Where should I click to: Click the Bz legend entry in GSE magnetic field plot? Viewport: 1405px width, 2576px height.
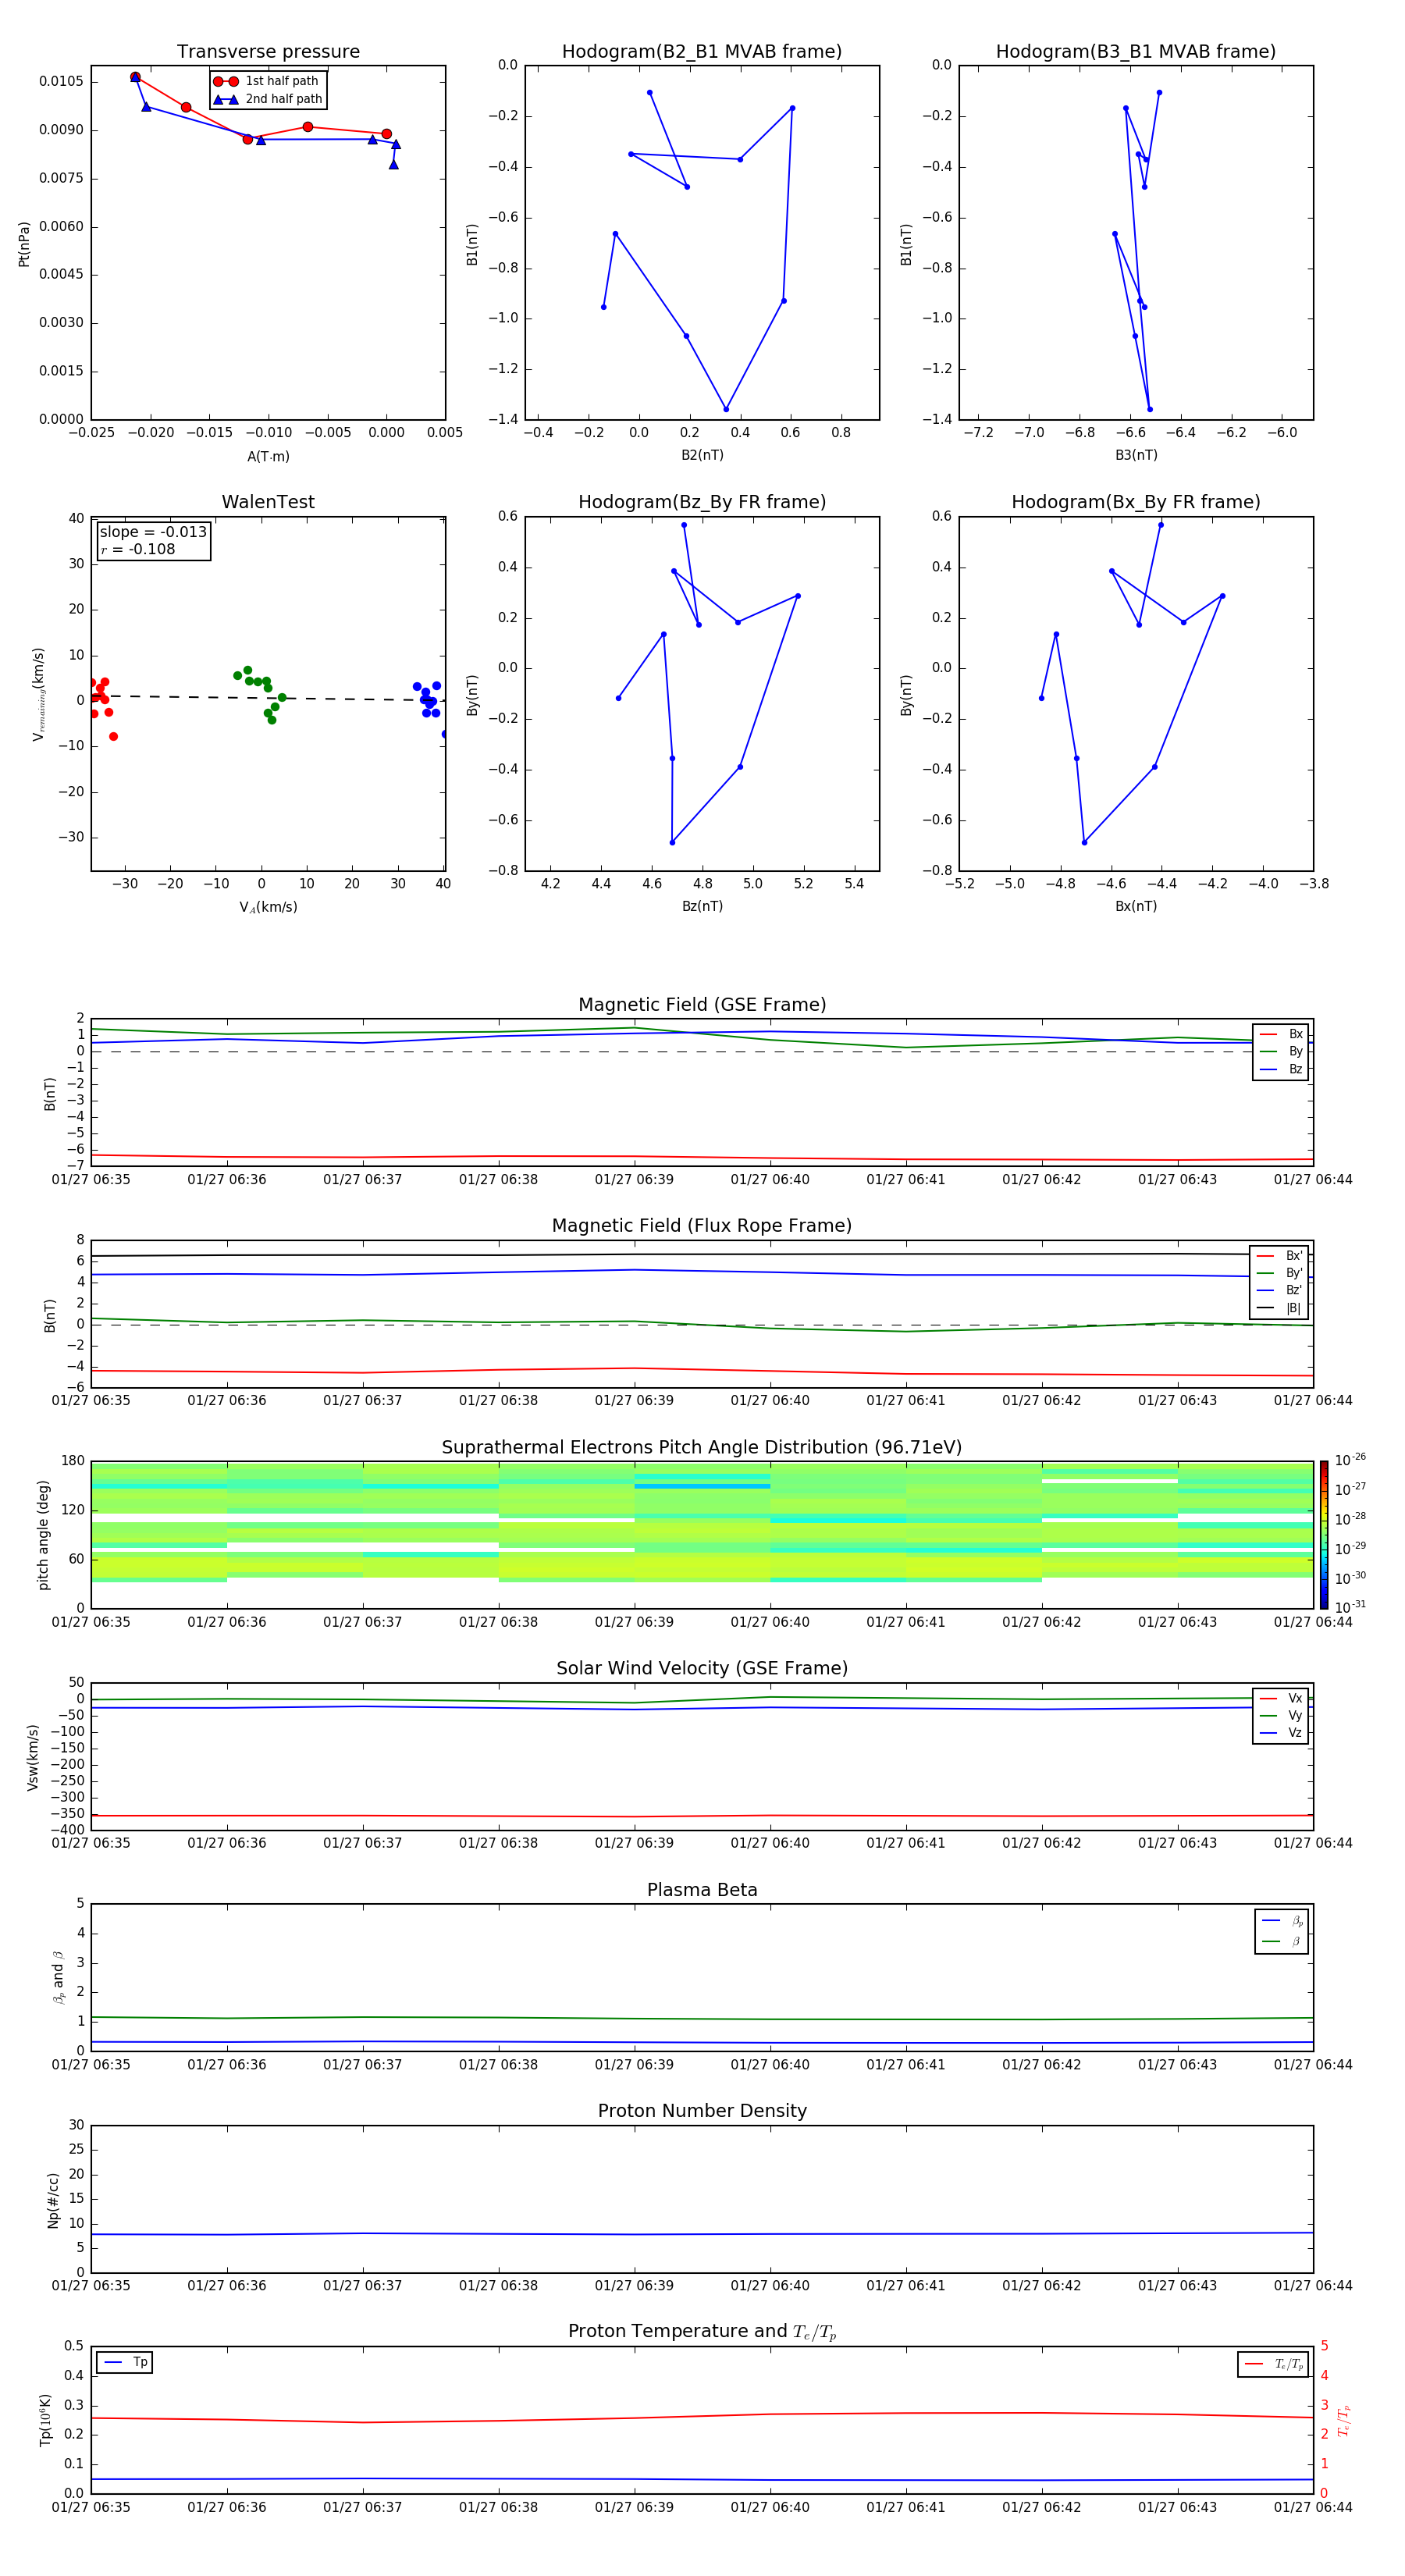1281,1069
